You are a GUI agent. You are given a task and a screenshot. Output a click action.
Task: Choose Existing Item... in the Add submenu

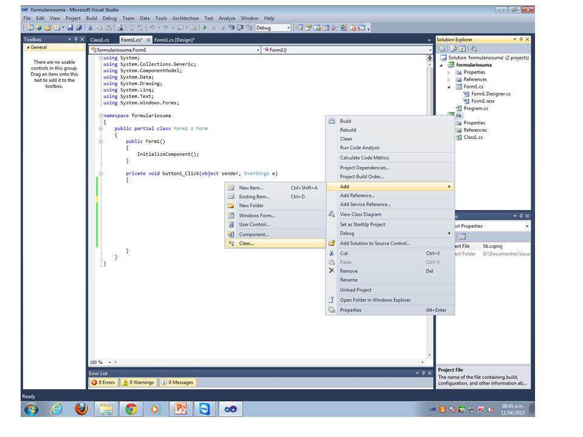pyautogui.click(x=275, y=197)
